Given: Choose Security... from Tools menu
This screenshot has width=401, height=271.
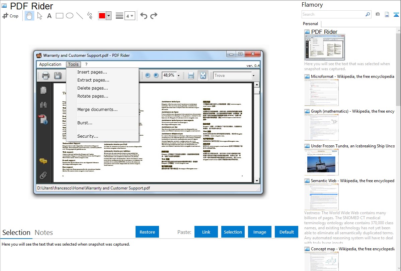Looking at the screenshot, I should (102, 136).
